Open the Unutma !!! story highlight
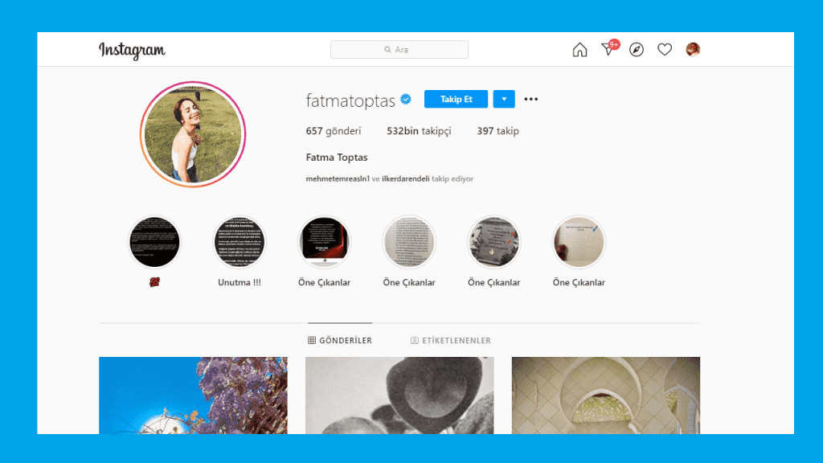Viewport: 823px width, 463px height. 240,243
